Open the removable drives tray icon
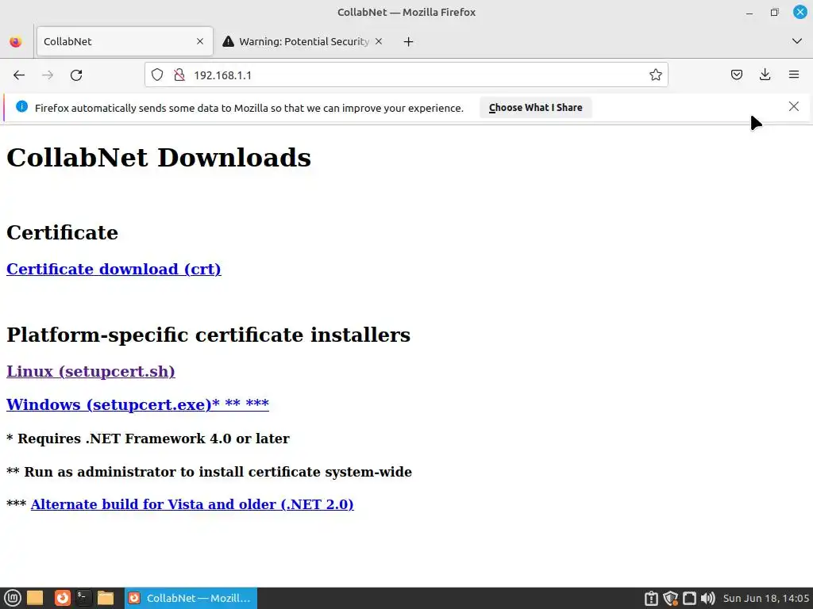813x609 pixels. click(651, 599)
